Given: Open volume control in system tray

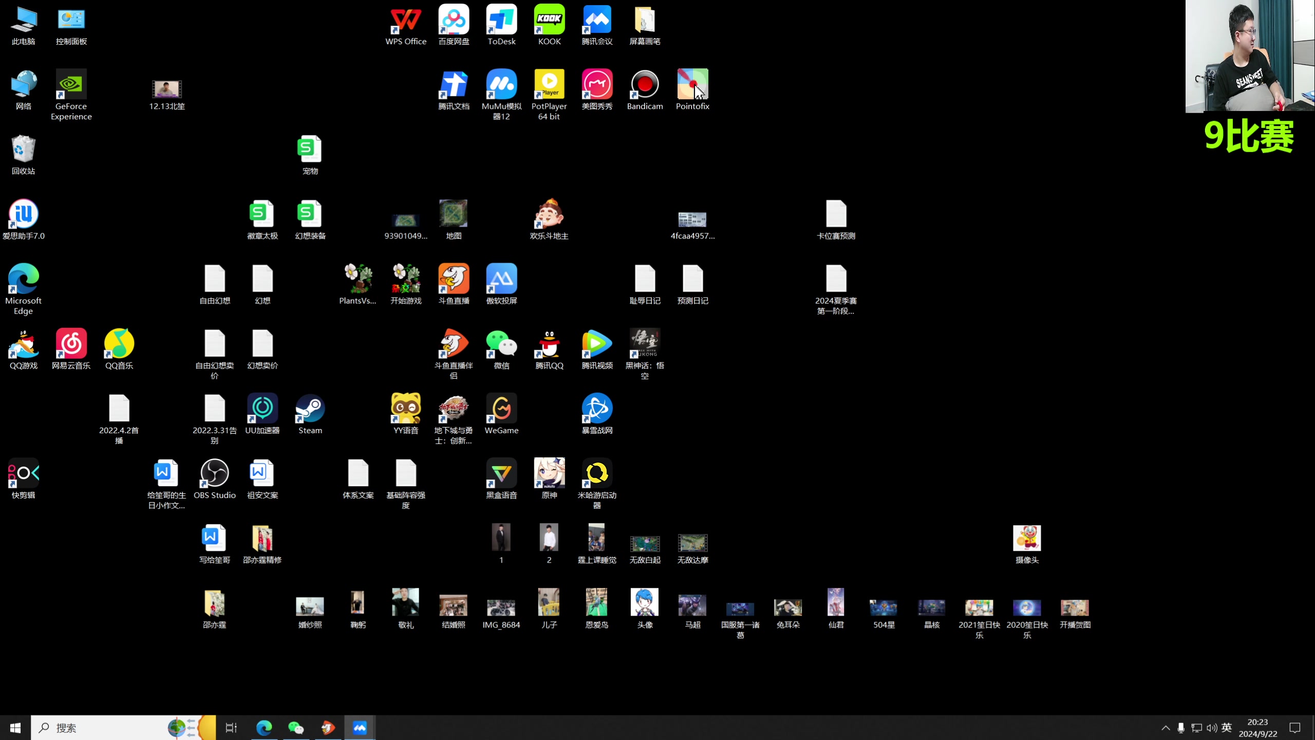Looking at the screenshot, I should [1212, 728].
